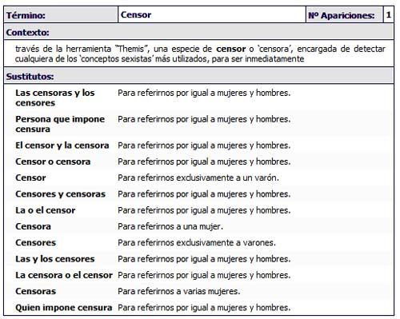
Task: Click the 'Sustitutos:' section header
Action: [30, 77]
